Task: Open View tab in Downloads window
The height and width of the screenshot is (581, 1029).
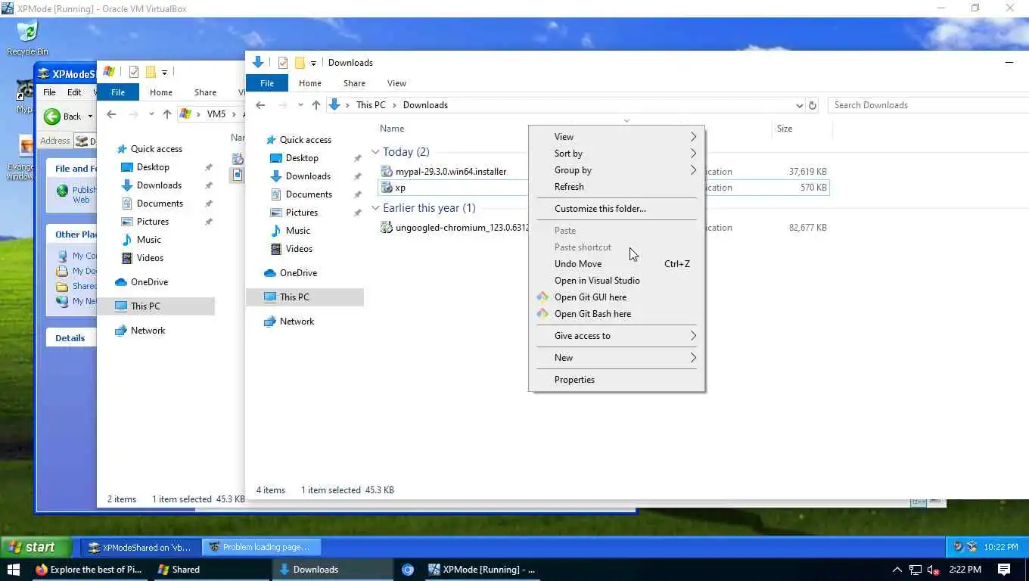Action: point(396,83)
